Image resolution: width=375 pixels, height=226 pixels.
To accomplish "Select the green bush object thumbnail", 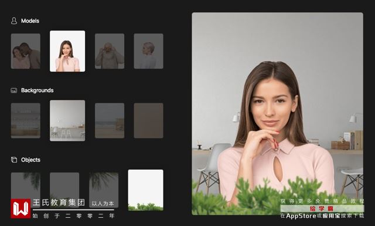I will coord(146,190).
